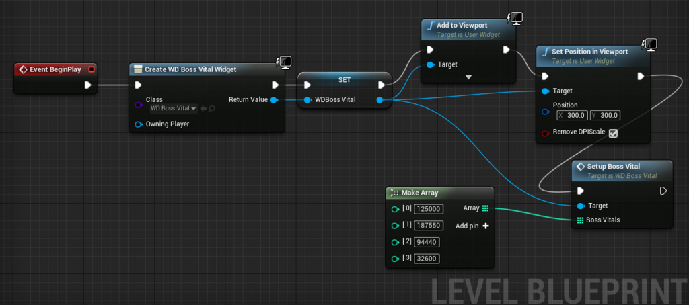Click the Position struct pin
Image resolution: width=689 pixels, height=305 pixels.
tap(545, 112)
